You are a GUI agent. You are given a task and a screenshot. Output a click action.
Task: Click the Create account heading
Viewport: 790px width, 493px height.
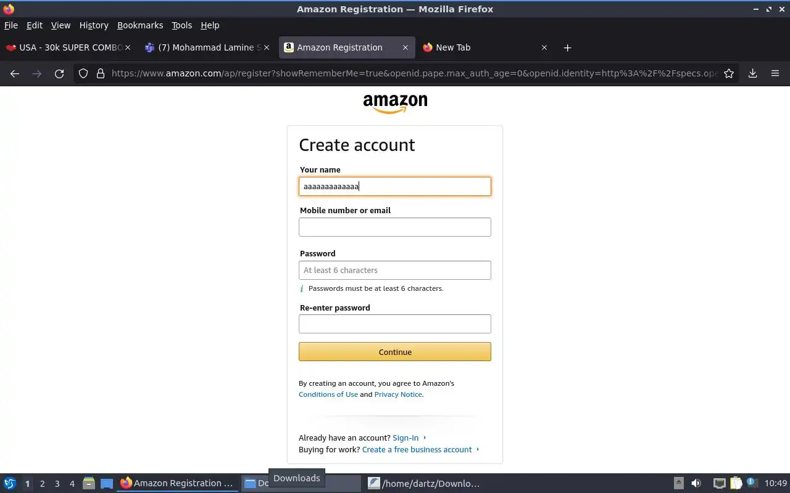(357, 145)
